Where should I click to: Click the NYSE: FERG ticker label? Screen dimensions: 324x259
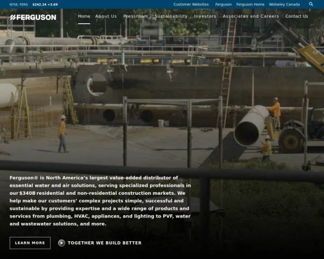pyautogui.click(x=18, y=4)
